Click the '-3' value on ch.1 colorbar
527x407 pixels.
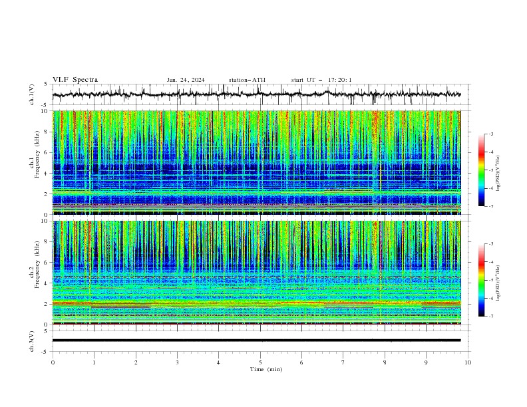coord(491,134)
